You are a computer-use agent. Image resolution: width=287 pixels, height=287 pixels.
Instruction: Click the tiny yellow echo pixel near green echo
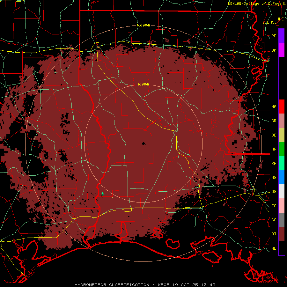coord(113,198)
